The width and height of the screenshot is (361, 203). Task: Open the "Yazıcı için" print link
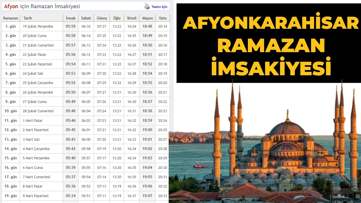159,6
